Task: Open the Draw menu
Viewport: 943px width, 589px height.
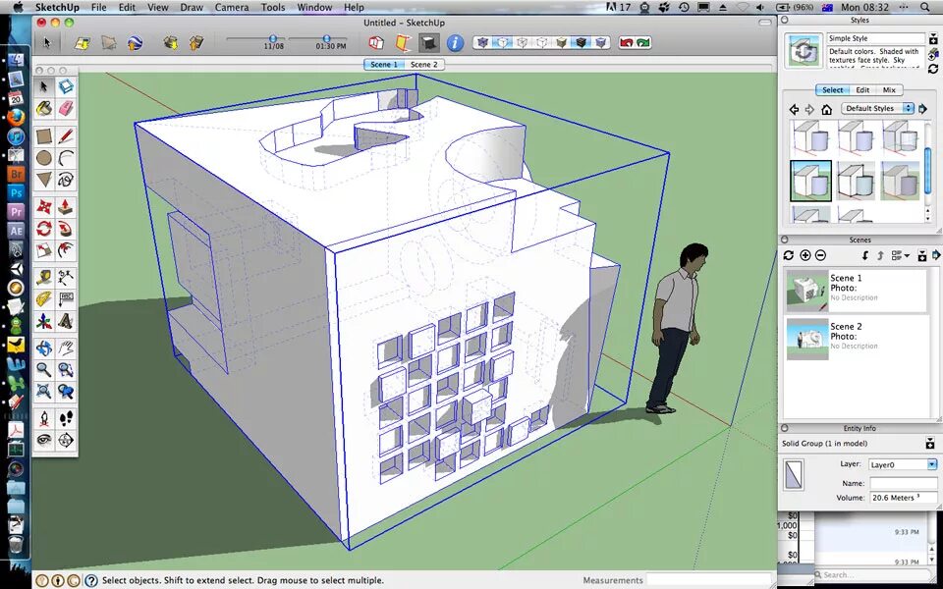Action: (x=192, y=7)
